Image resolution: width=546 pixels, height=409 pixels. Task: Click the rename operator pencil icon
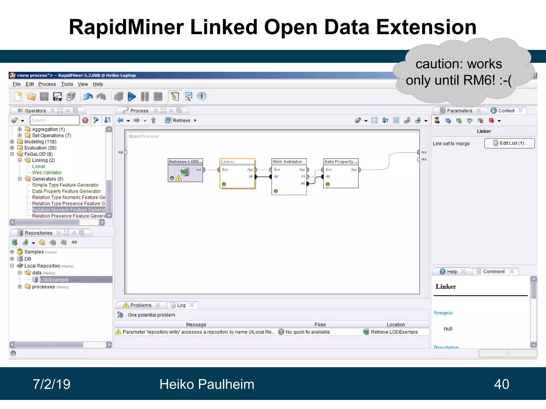pos(470,121)
